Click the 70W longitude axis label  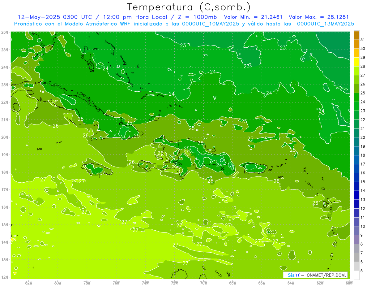[x=203, y=283]
